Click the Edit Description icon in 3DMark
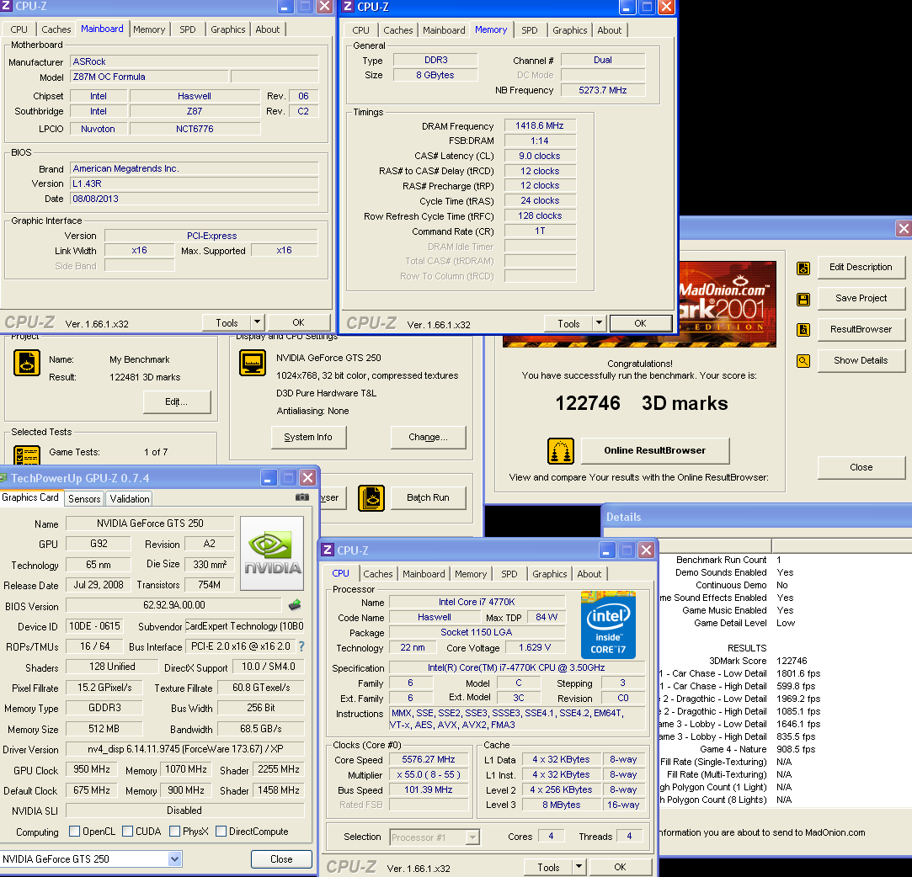The height and width of the screenshot is (877, 912). point(803,268)
